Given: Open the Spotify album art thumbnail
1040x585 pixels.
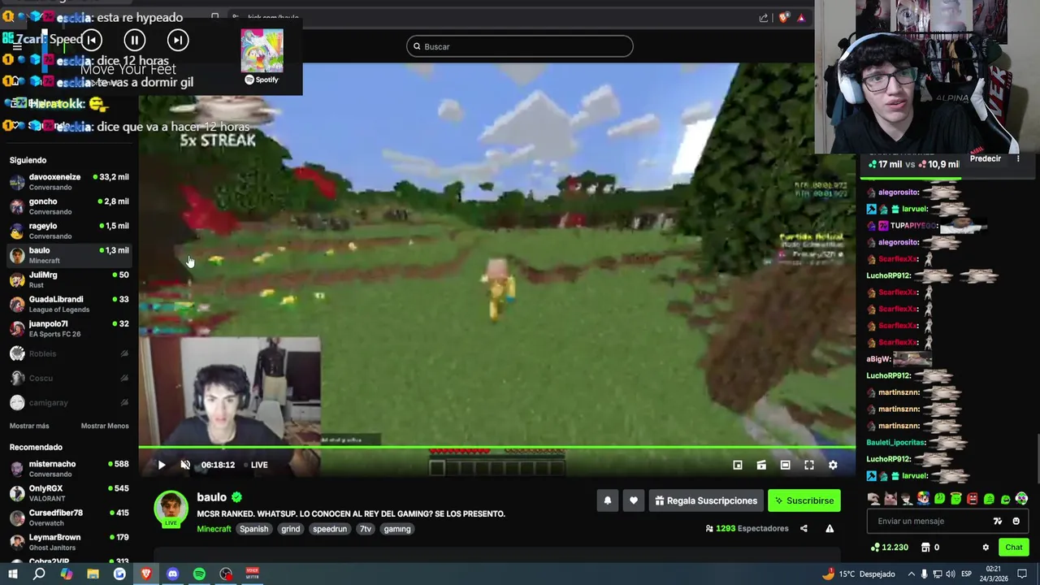Looking at the screenshot, I should click(262, 50).
